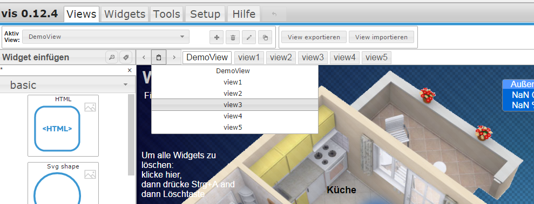Click image placeholder icon on HTML widget
Screen dimensions: 534x204
(90, 107)
